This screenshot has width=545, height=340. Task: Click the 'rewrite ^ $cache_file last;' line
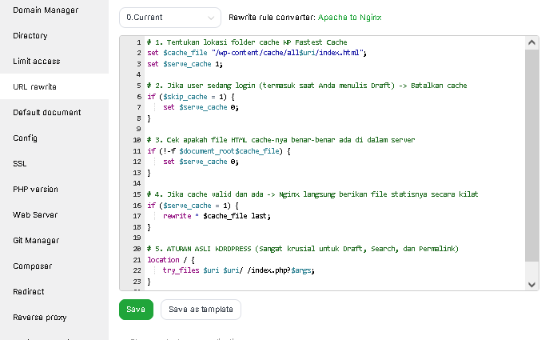[x=217, y=216]
